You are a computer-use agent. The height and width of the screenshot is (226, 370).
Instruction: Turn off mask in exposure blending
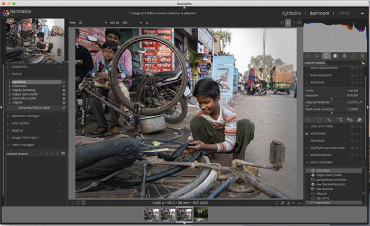(x=308, y=120)
